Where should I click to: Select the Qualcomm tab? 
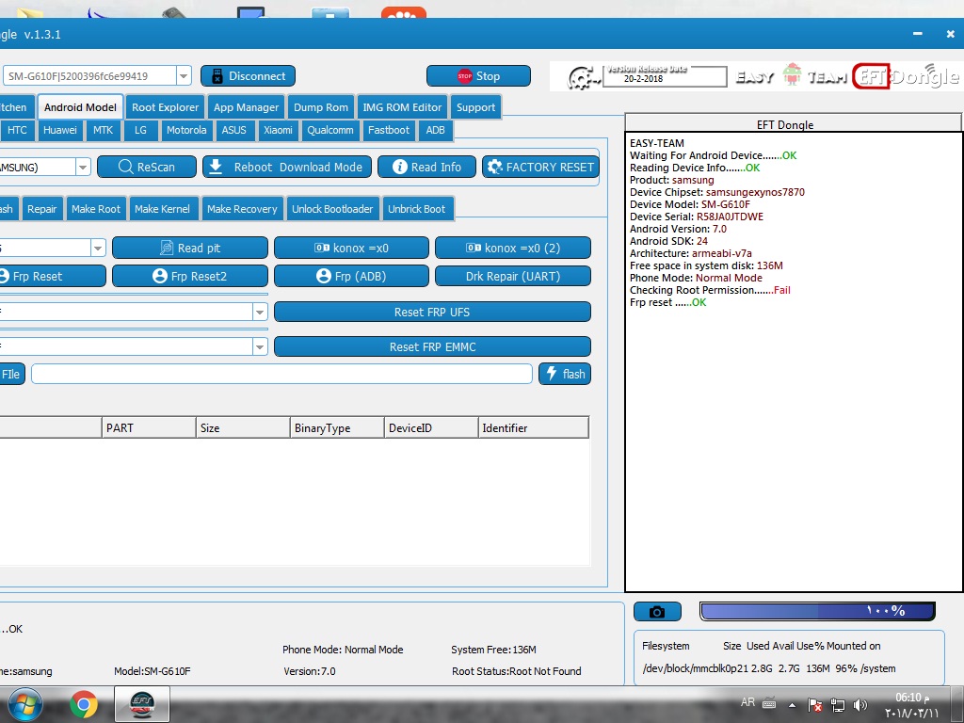click(330, 130)
